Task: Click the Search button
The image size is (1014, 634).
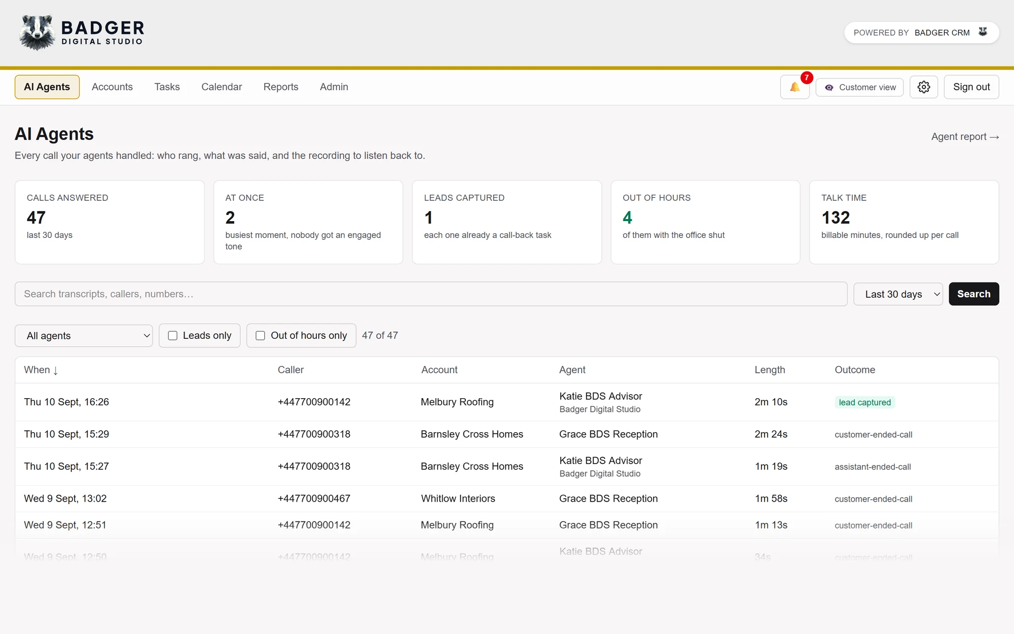Action: click(x=973, y=294)
